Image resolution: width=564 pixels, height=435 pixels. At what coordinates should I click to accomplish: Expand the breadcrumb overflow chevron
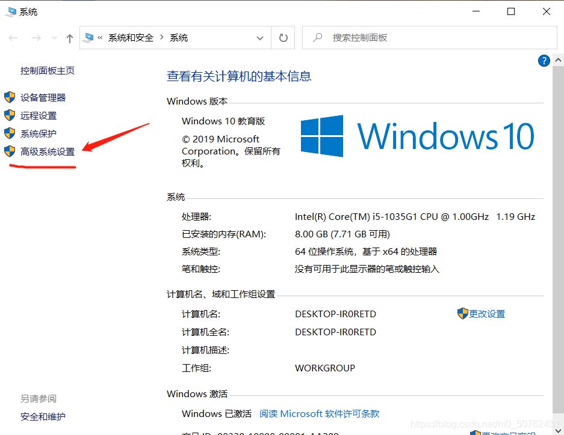pyautogui.click(x=100, y=37)
